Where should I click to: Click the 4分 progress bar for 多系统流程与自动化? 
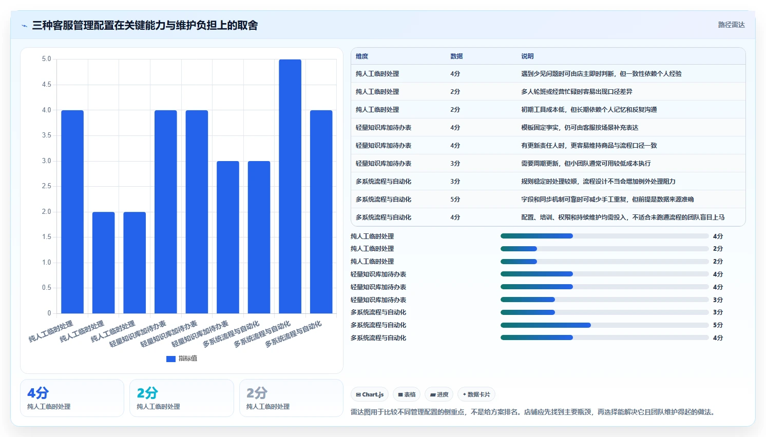(x=605, y=337)
